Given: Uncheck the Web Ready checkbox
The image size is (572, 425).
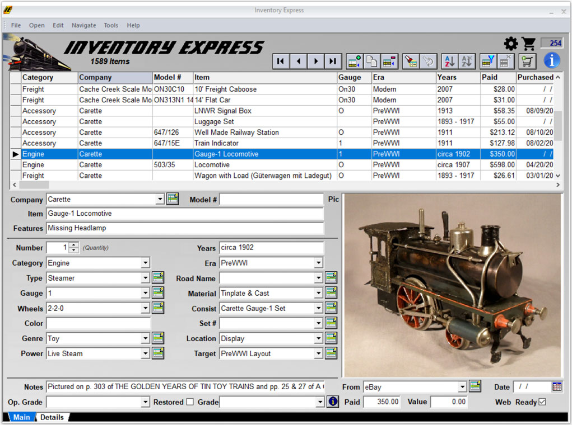Looking at the screenshot, I should (542, 402).
